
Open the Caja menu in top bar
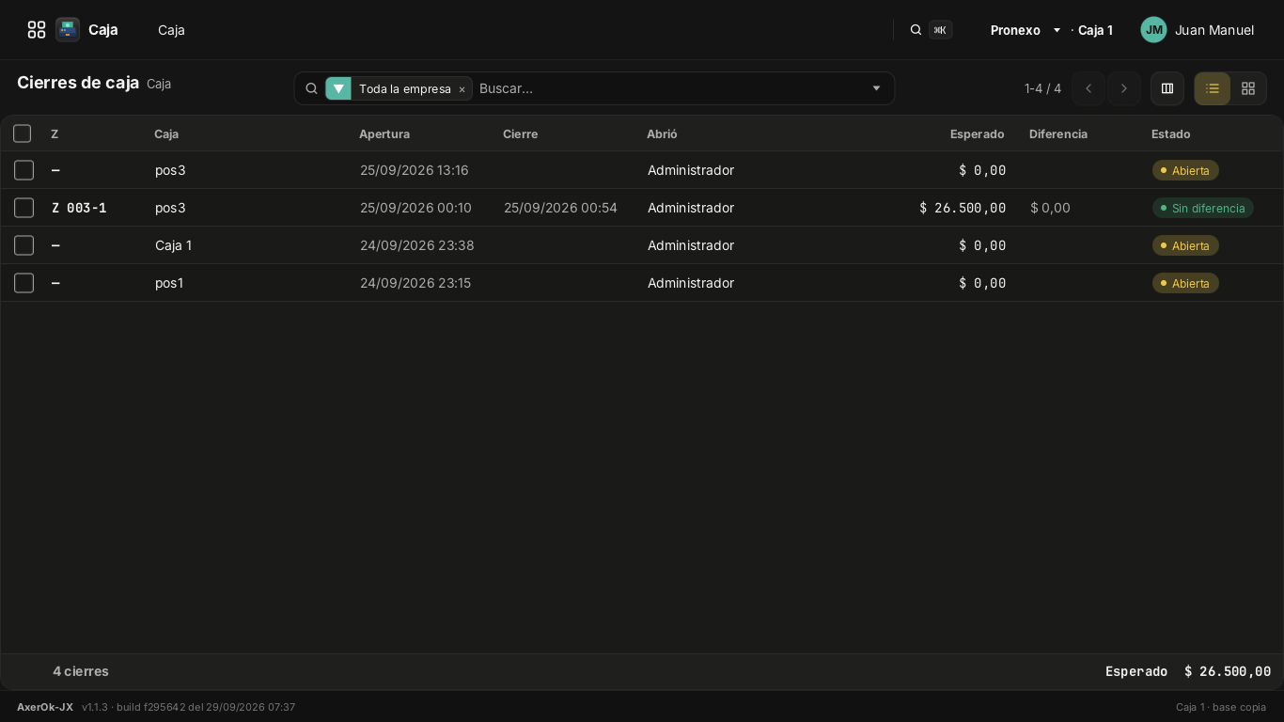[171, 30]
